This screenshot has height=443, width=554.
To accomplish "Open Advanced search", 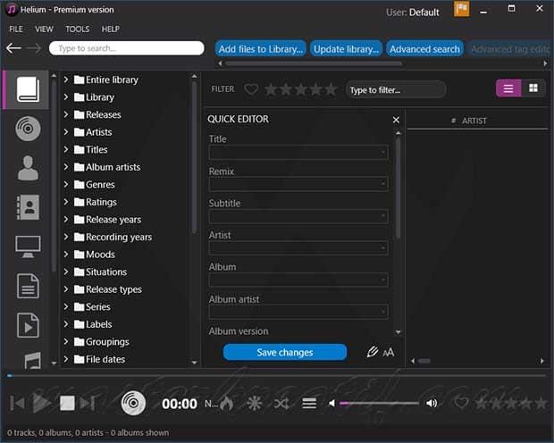I will (x=424, y=49).
